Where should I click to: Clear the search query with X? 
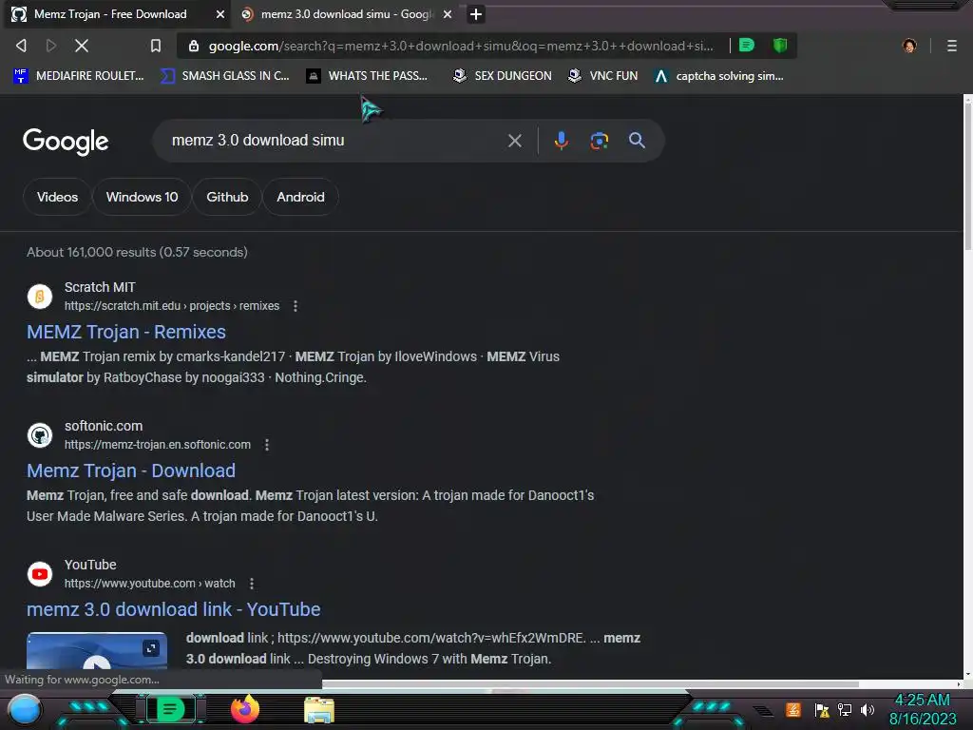(x=514, y=141)
